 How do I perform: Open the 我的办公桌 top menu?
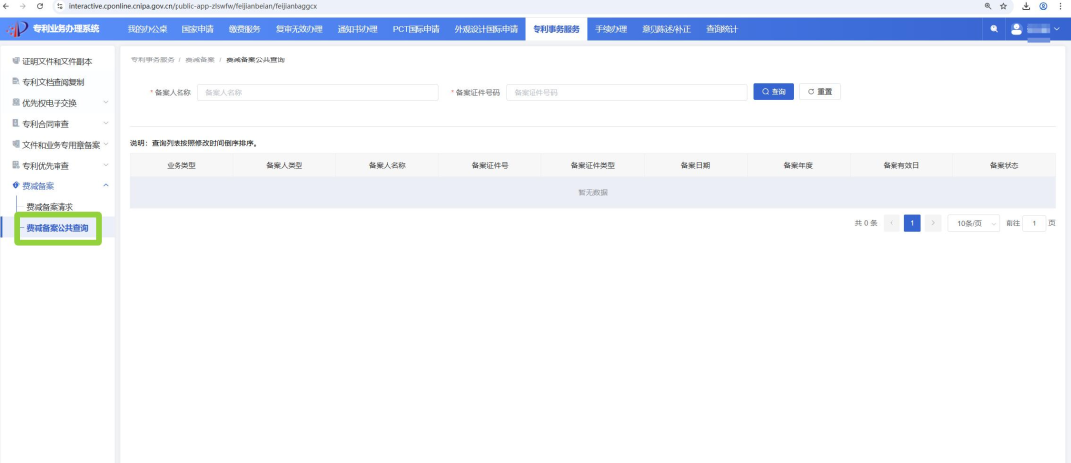tap(147, 30)
